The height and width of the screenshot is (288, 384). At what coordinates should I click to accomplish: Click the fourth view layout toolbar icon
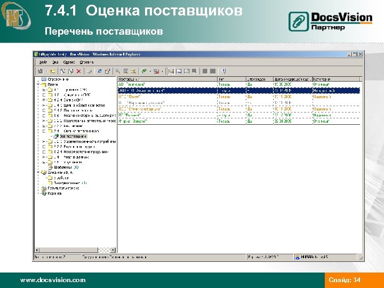coord(195,71)
